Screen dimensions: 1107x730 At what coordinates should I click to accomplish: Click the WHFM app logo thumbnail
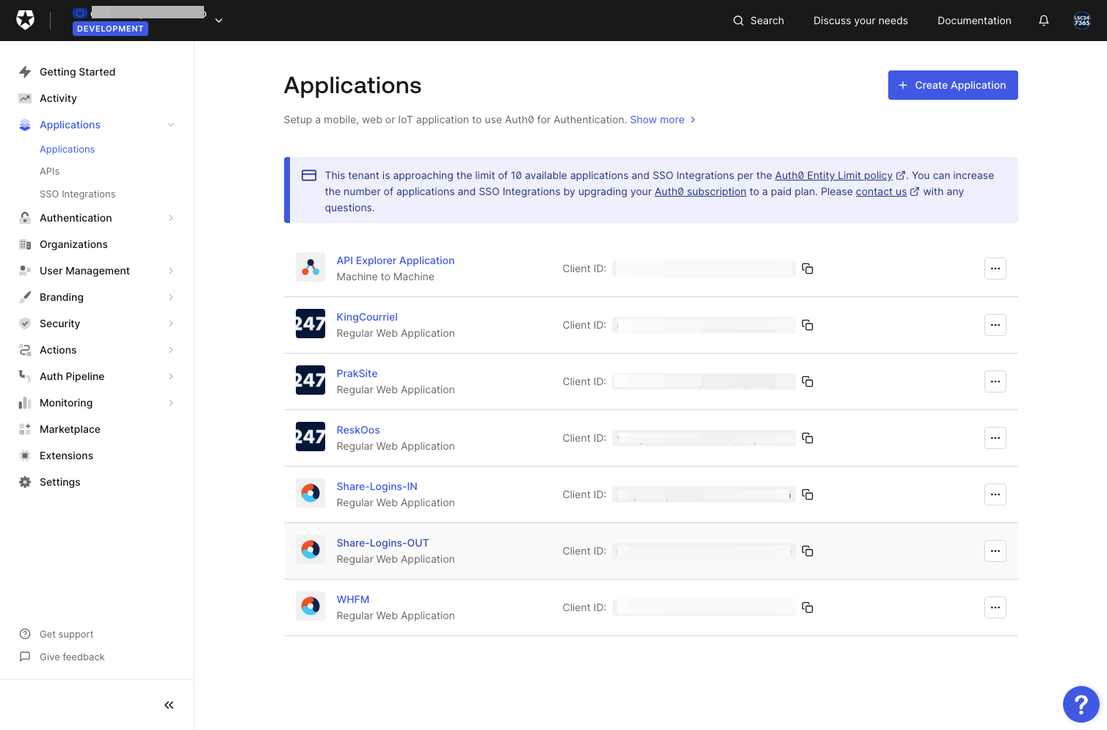pyautogui.click(x=311, y=606)
